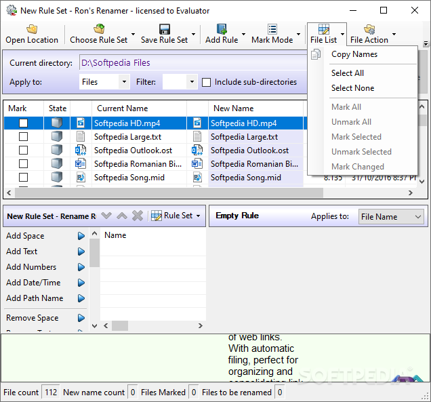Move rule up with the up chevron
The width and height of the screenshot is (431, 402).
click(x=122, y=216)
